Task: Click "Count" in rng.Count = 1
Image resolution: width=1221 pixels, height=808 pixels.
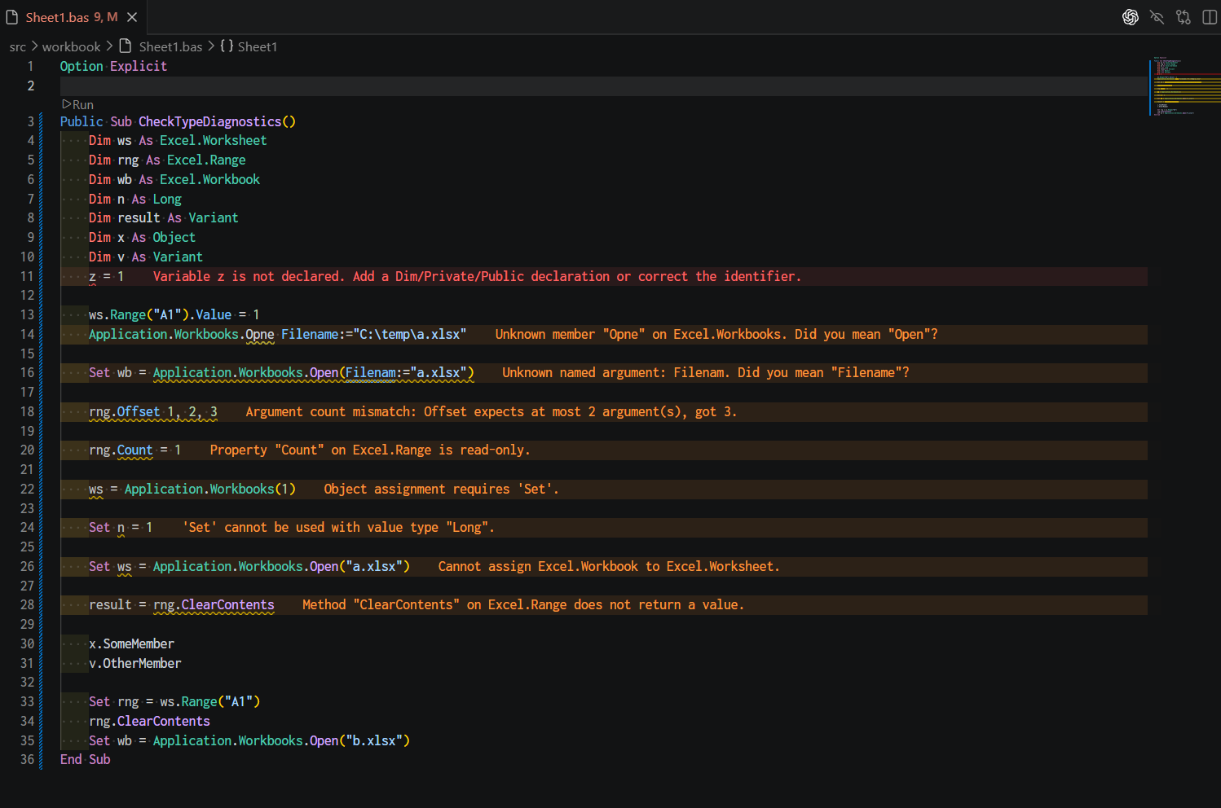Action: coord(134,450)
